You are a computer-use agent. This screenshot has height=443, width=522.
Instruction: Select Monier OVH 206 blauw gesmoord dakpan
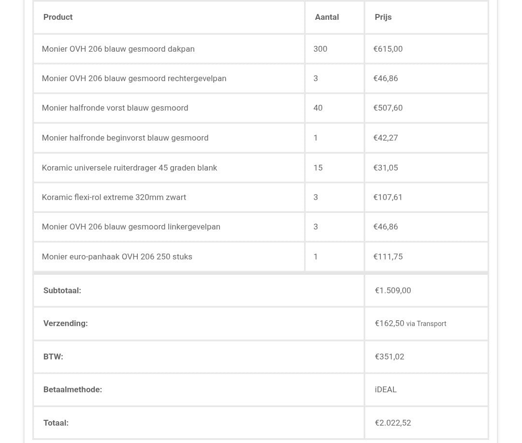pos(118,49)
